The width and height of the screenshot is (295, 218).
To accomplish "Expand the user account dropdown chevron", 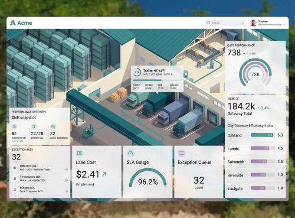I will [x=284, y=25].
